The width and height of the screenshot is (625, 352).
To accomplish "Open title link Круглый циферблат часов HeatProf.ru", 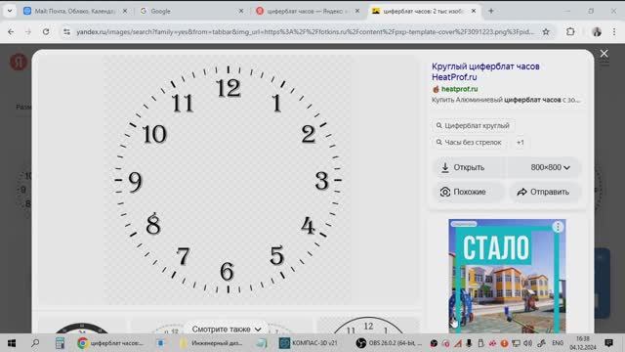I will (x=485, y=71).
